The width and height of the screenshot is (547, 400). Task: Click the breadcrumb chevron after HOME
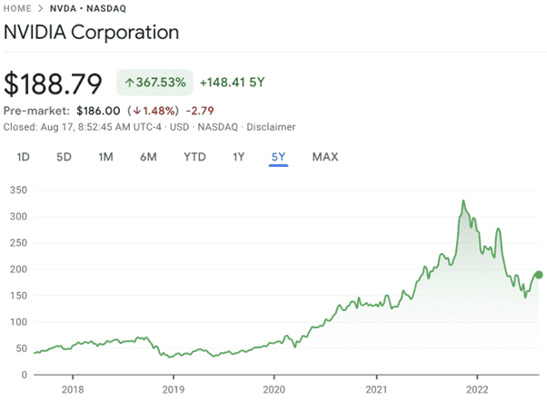pyautogui.click(x=41, y=8)
